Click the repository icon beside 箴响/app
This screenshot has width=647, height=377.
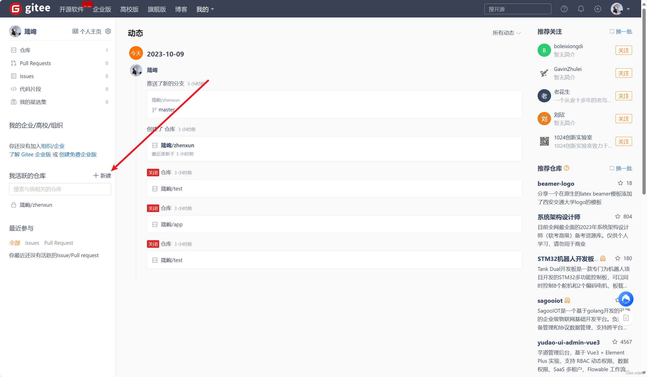(x=155, y=224)
